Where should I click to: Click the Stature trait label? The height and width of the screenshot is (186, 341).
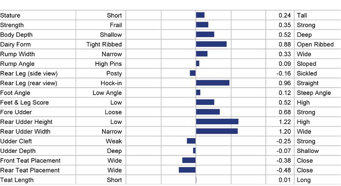pos(10,16)
